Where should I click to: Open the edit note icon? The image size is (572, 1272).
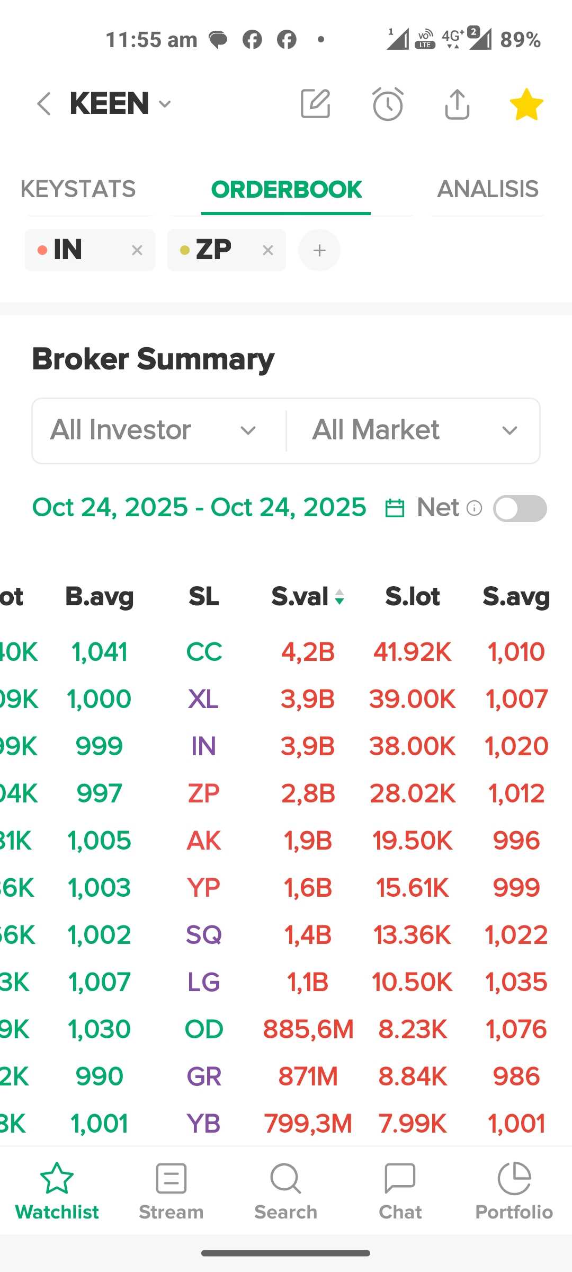[x=316, y=103]
